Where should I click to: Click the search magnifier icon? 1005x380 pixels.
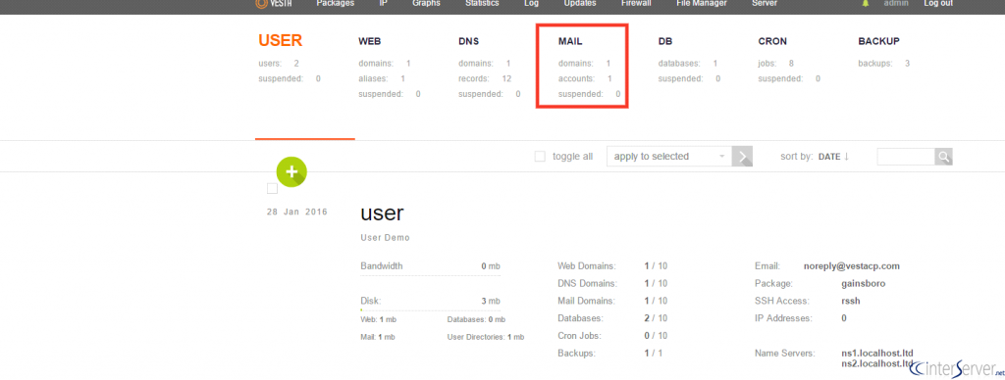pos(943,157)
